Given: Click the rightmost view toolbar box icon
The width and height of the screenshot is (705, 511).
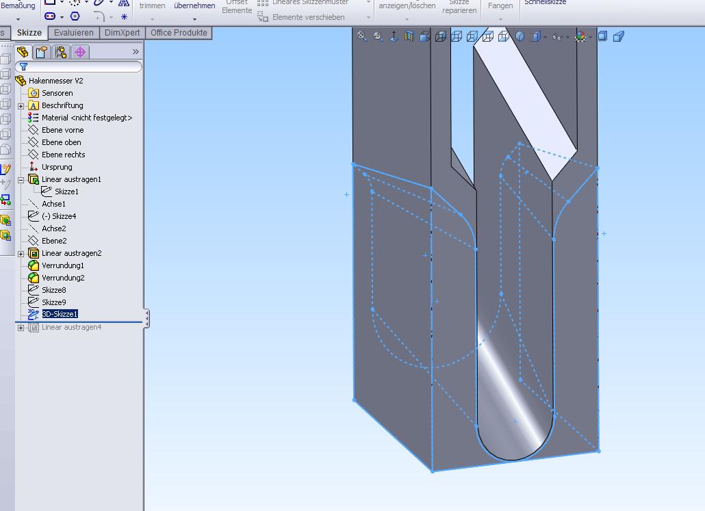Looking at the screenshot, I should pos(619,36).
